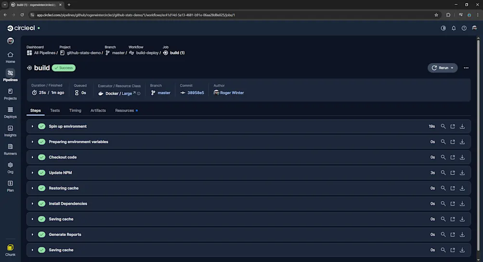This screenshot has height=262, width=483.
Task: Open the Home sidebar item
Action: click(x=10, y=58)
